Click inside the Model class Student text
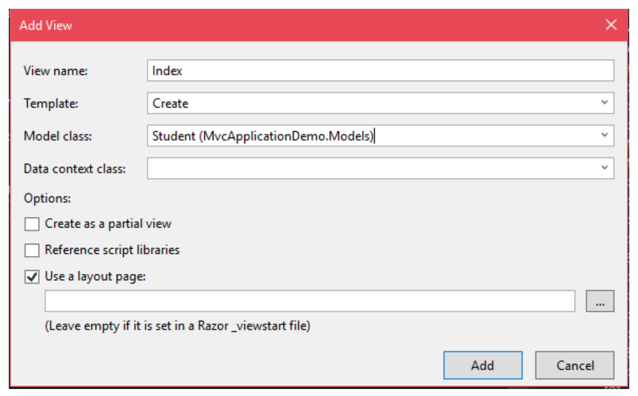The image size is (638, 396). click(x=262, y=136)
